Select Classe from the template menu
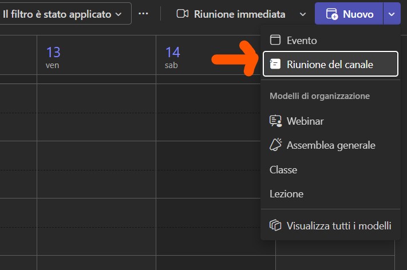The height and width of the screenshot is (270, 407). click(283, 170)
